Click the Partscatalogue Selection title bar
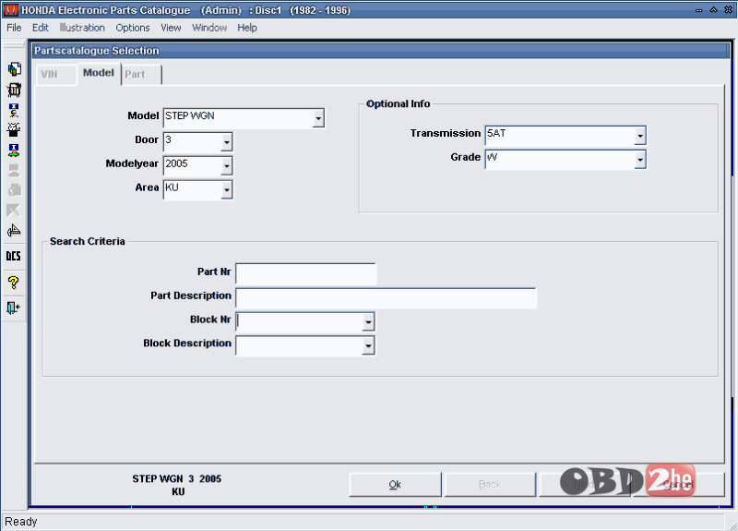This screenshot has height=531, width=738. point(381,51)
